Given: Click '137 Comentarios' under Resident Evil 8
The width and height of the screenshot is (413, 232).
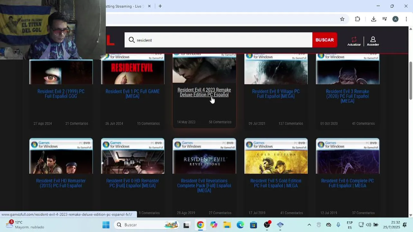Looking at the screenshot, I should [291, 123].
